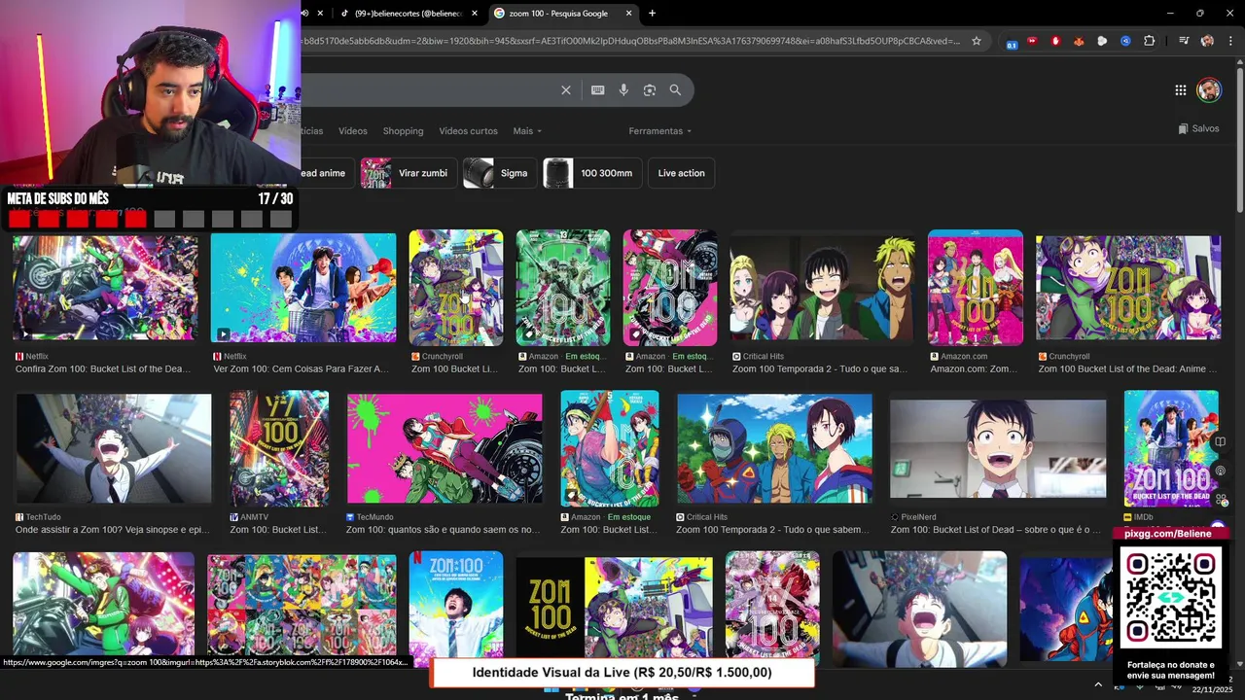The width and height of the screenshot is (1245, 700).
Task: Switch to the Vídeos curtos tab
Action: tap(468, 131)
